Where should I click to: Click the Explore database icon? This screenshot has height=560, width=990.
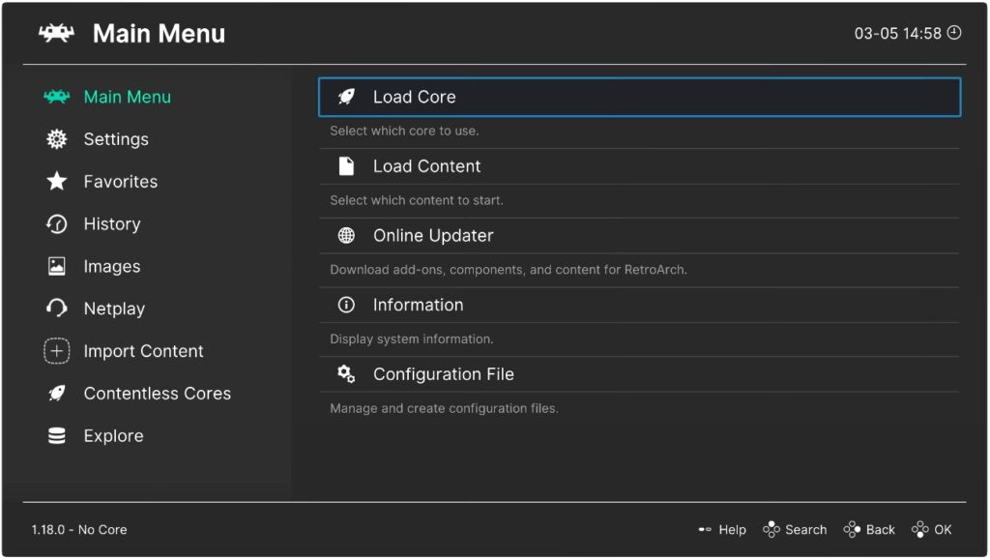click(x=56, y=435)
